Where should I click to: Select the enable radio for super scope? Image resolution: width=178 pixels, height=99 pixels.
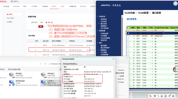click(39, 22)
